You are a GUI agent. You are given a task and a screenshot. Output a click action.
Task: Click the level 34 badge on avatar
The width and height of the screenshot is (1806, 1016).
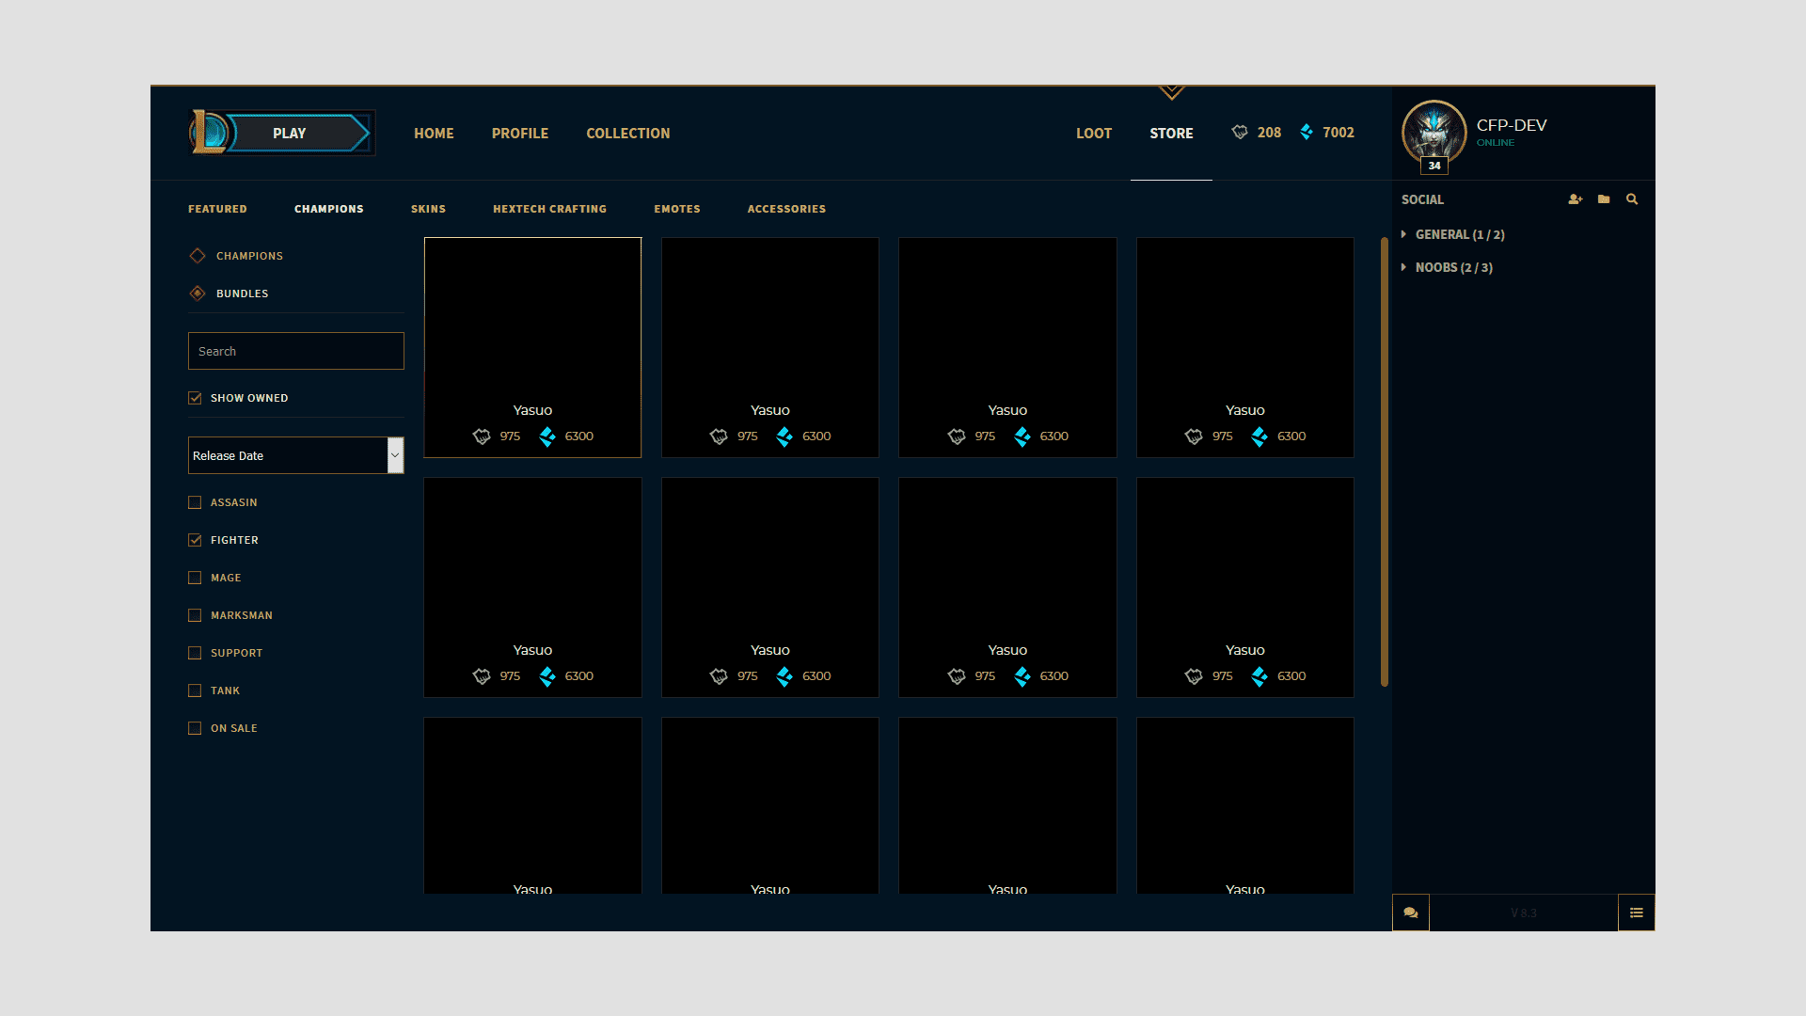1434,166
